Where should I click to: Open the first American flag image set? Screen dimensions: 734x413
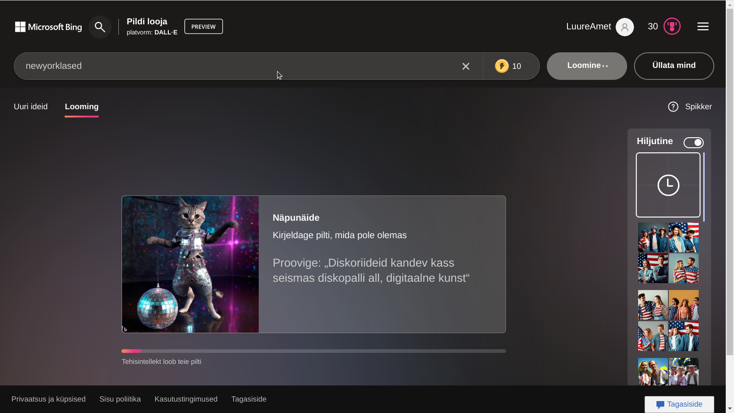tap(668, 253)
